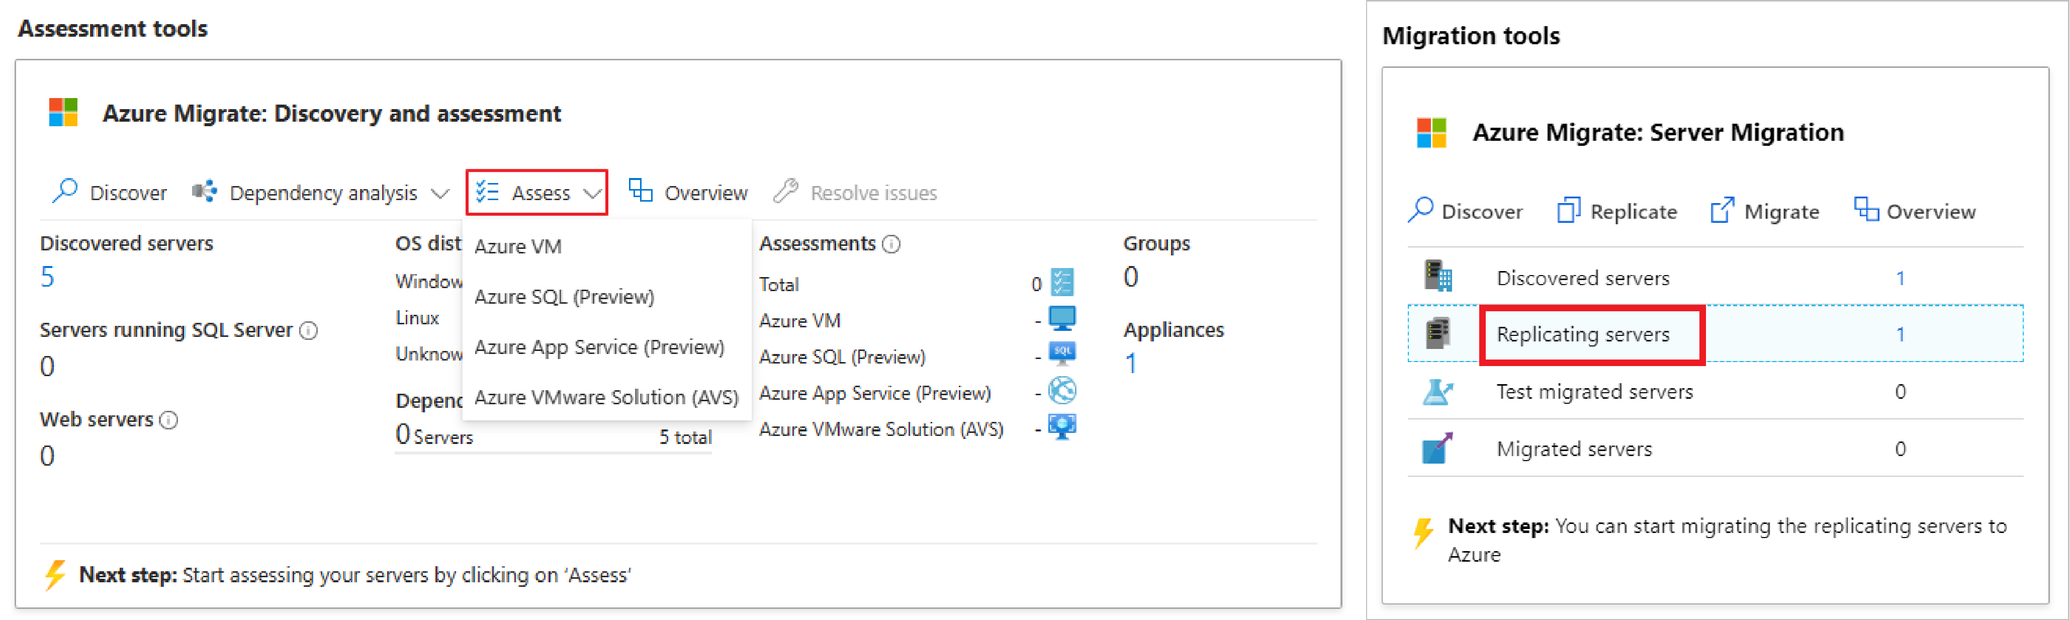Click the Overview icon in Migration tools
The width and height of the screenshot is (2070, 620).
[x=1866, y=209]
